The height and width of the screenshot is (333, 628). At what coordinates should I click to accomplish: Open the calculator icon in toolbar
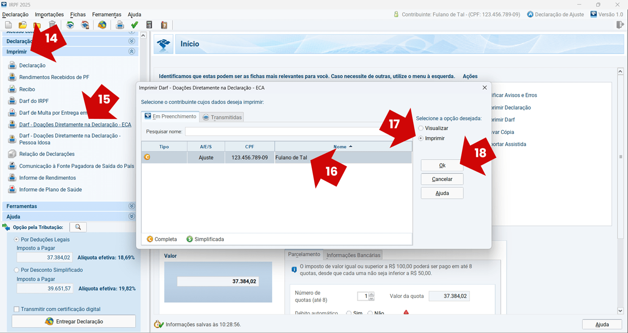[x=149, y=25]
